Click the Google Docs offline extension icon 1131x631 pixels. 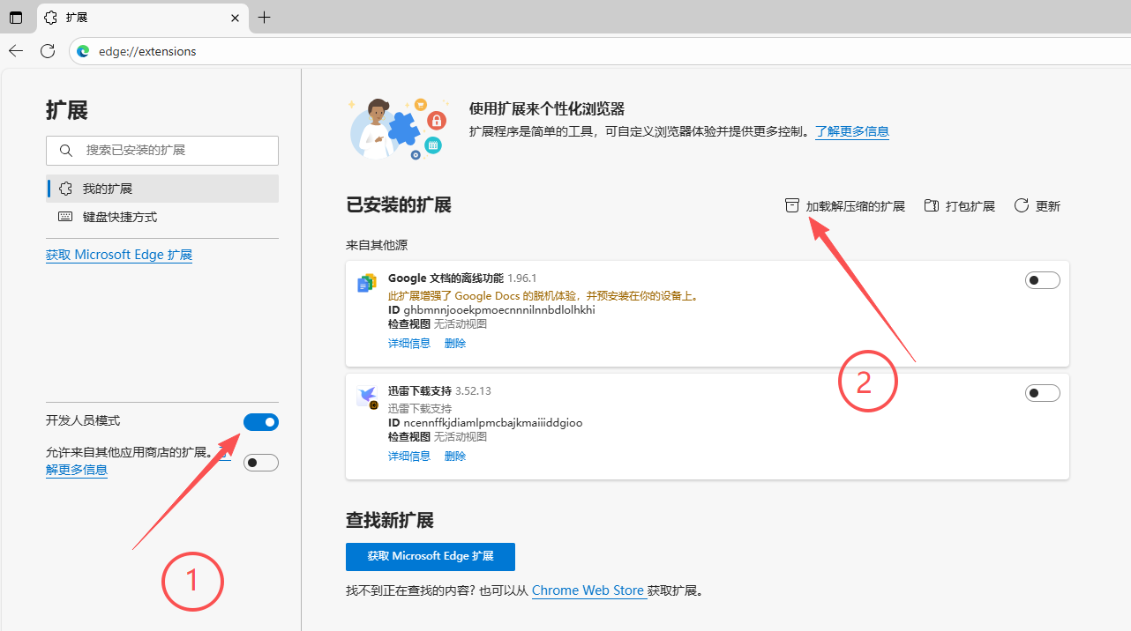coord(367,284)
